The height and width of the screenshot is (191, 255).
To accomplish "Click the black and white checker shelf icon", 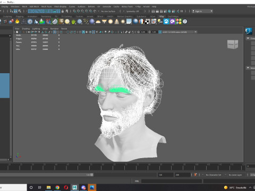I will click(147, 22).
